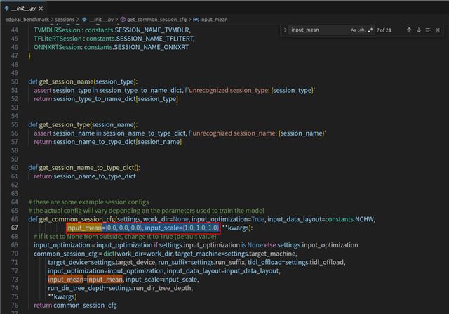Go to previous match in find widget
Viewport: 449px width, 314px height.
[x=408, y=30]
